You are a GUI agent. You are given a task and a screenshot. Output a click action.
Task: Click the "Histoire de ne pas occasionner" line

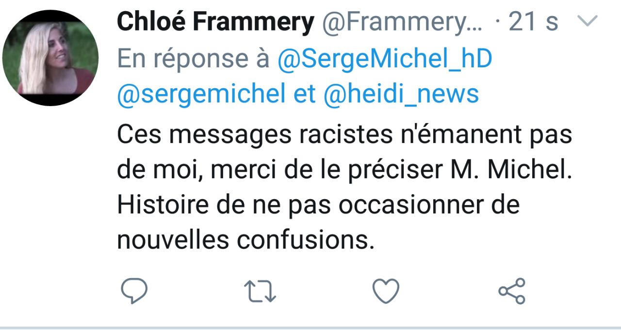click(318, 206)
